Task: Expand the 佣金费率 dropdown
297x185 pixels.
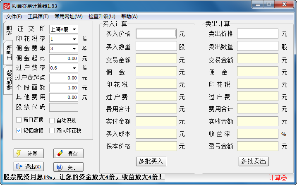Action: [x=64, y=48]
